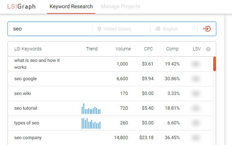
Task: Click the LSV help question mark icon
Action: (208, 49)
